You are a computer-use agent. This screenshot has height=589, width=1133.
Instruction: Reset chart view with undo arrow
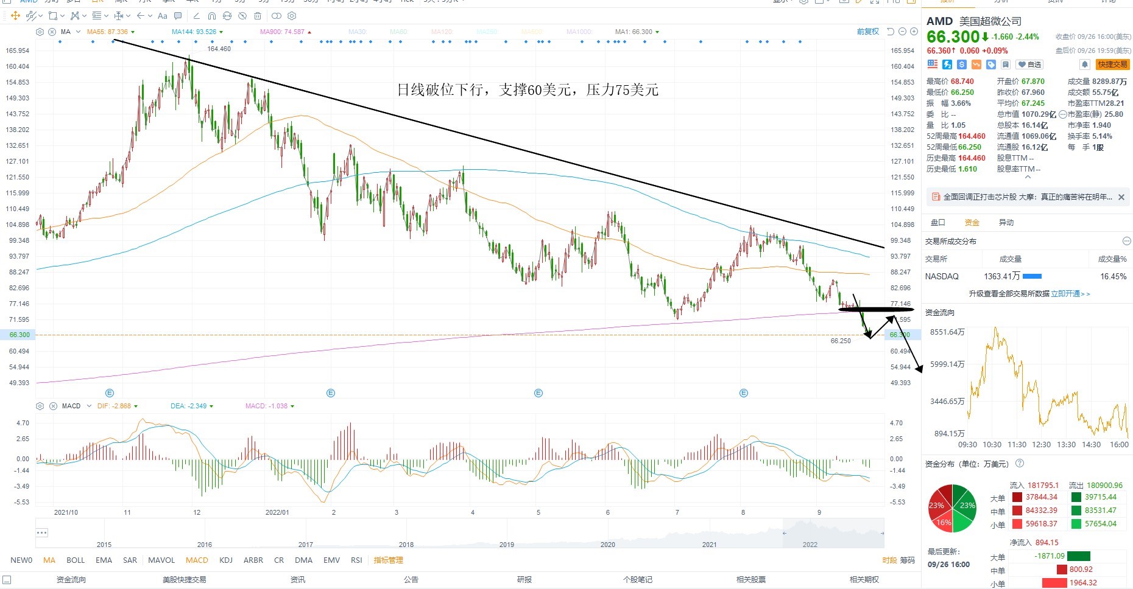click(x=891, y=32)
